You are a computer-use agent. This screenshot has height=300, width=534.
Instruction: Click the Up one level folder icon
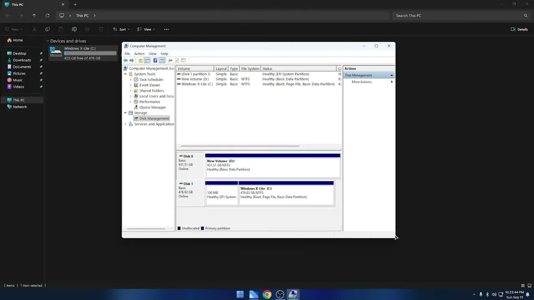click(x=140, y=60)
